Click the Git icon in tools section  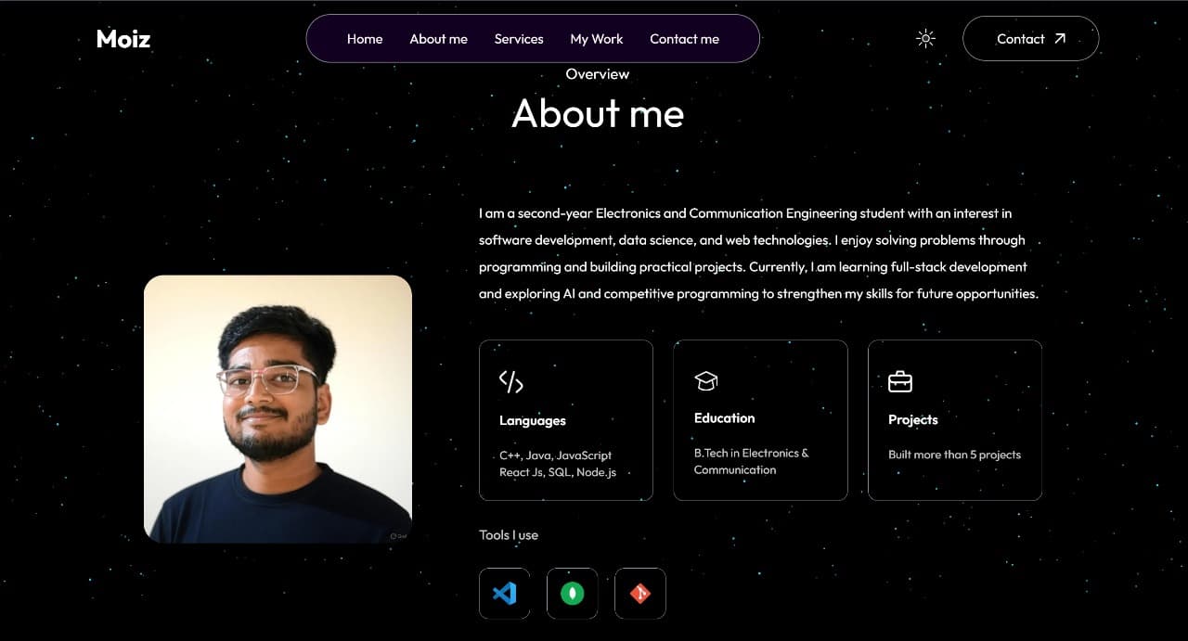coord(639,594)
